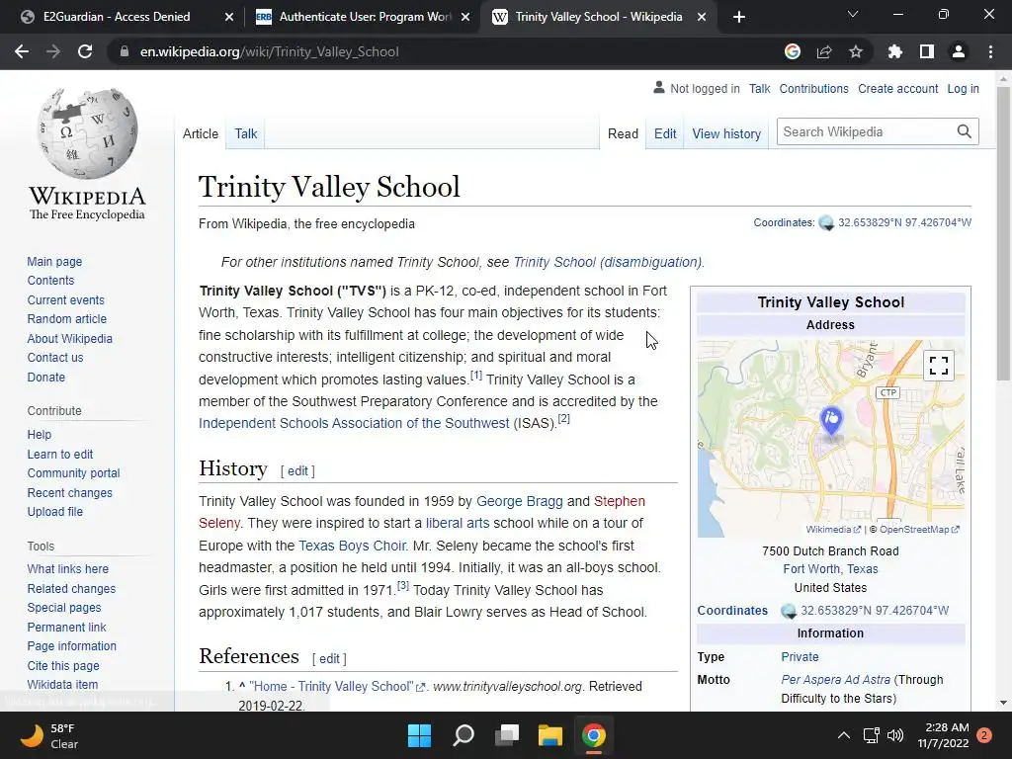Open the Current events link
The height and width of the screenshot is (759, 1012).
tap(65, 300)
